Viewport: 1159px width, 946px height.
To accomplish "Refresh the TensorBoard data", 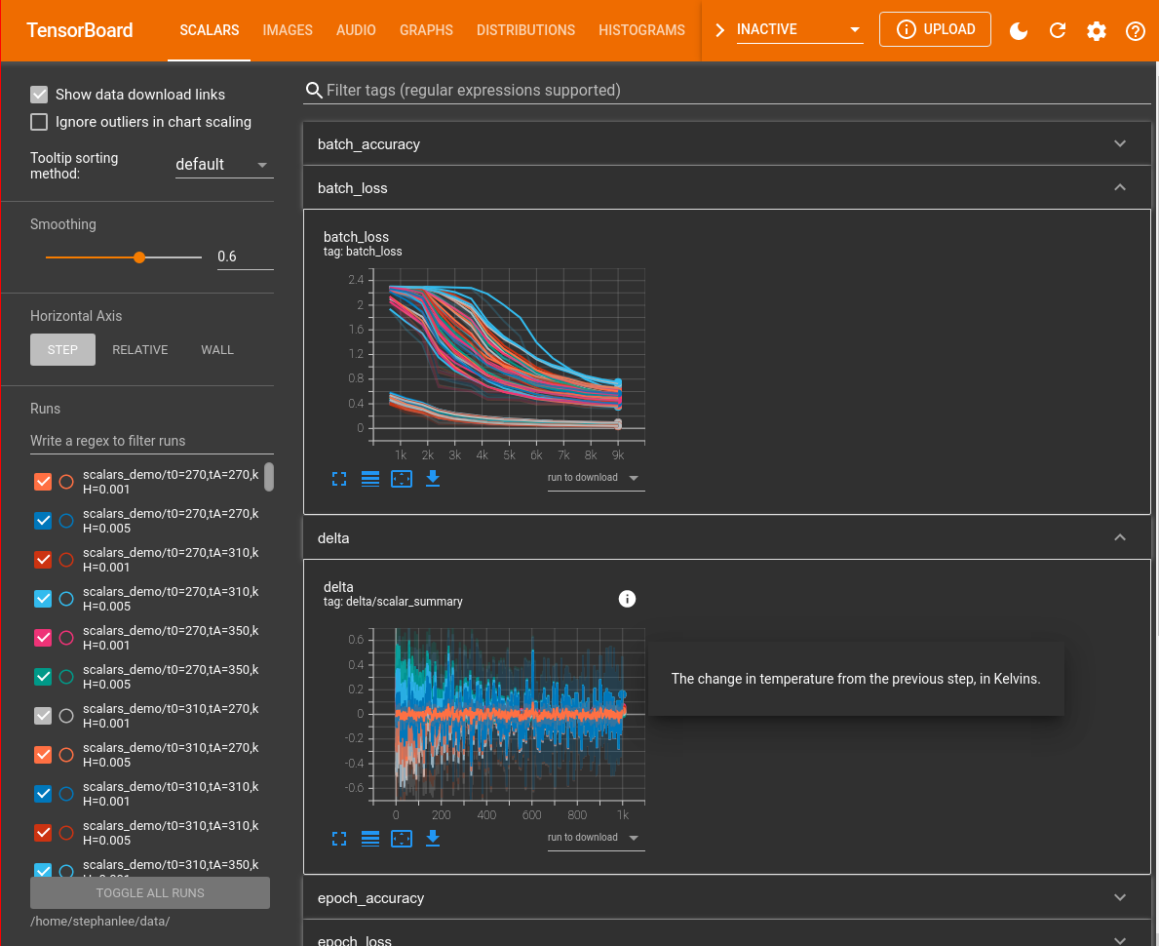I will (x=1057, y=30).
